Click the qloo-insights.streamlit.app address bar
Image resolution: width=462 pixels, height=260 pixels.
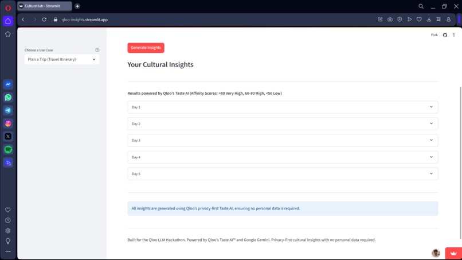[x=85, y=20]
